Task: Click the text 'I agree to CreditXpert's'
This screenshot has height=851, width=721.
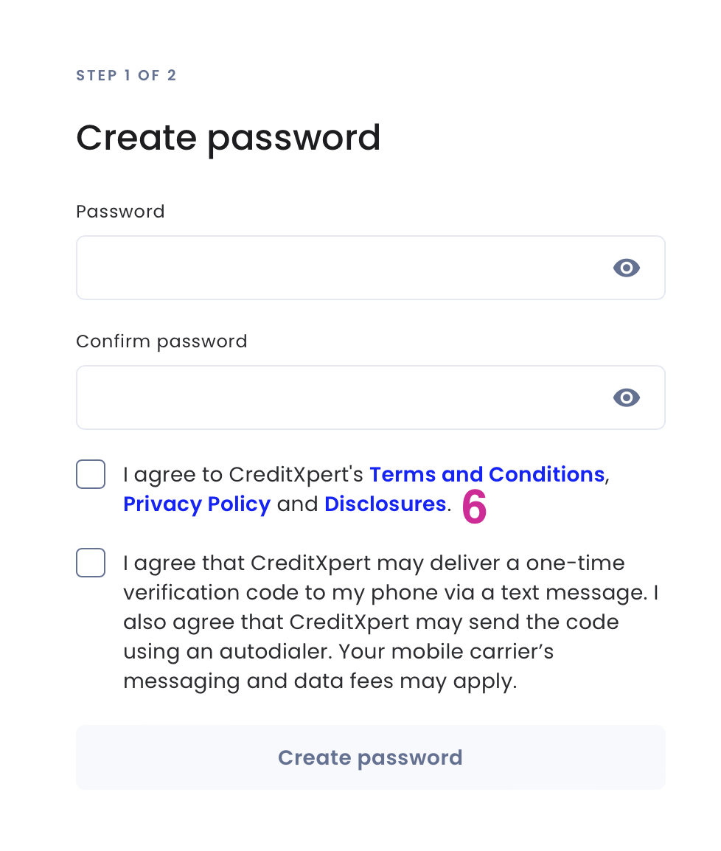Action: pyautogui.click(x=243, y=475)
